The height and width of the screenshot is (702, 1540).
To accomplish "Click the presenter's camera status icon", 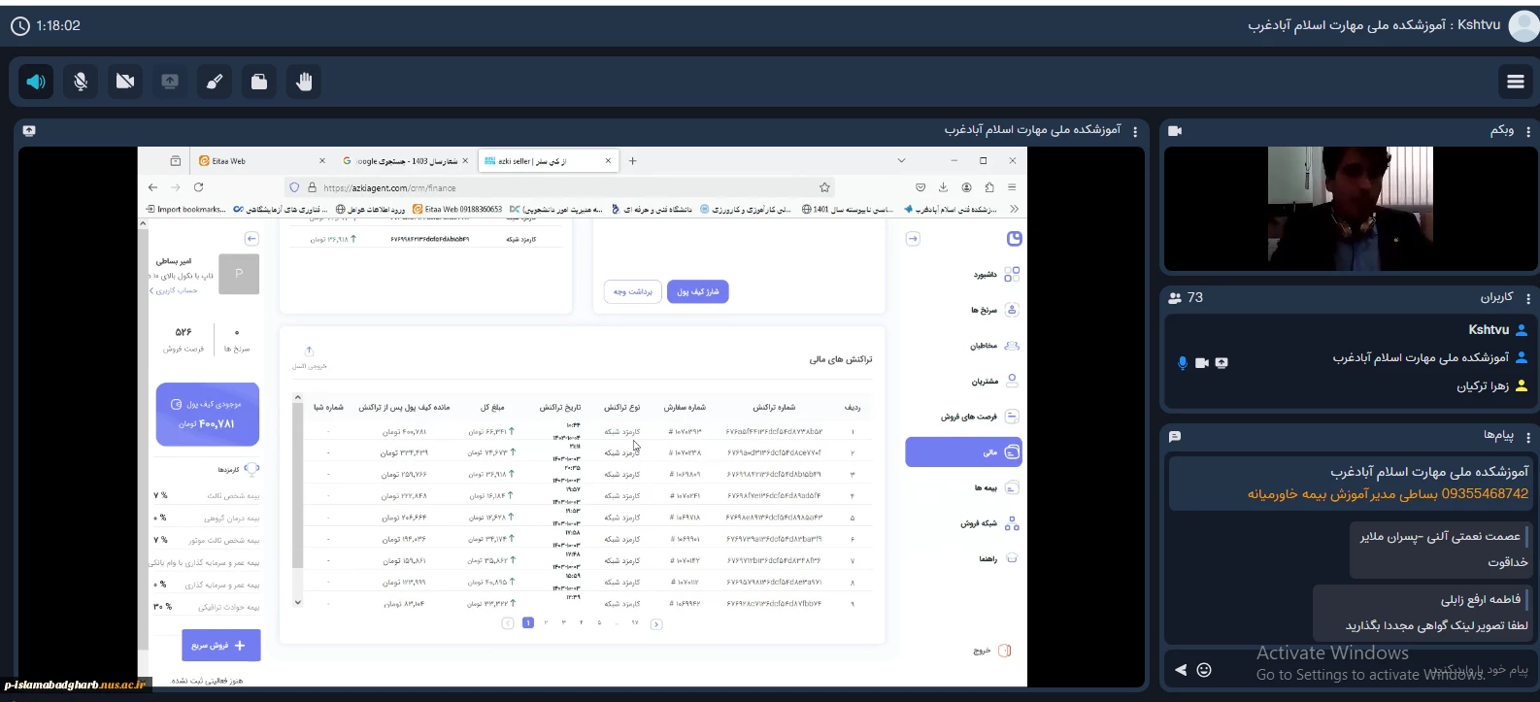I will 1202,363.
